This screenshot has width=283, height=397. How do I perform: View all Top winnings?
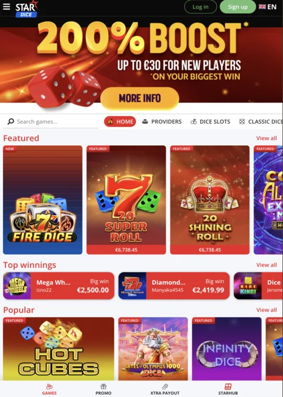click(x=267, y=265)
